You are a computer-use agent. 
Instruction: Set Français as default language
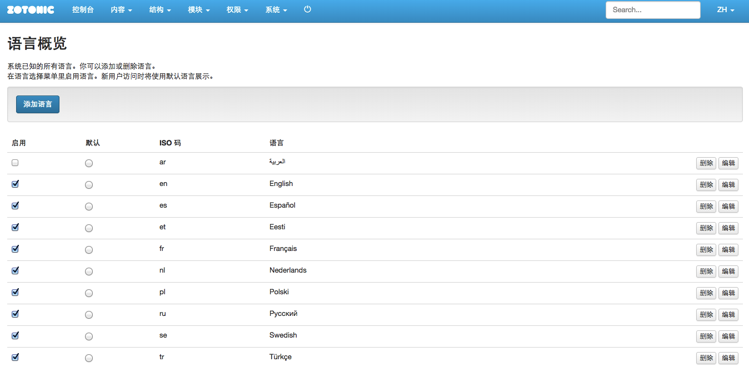(x=89, y=250)
